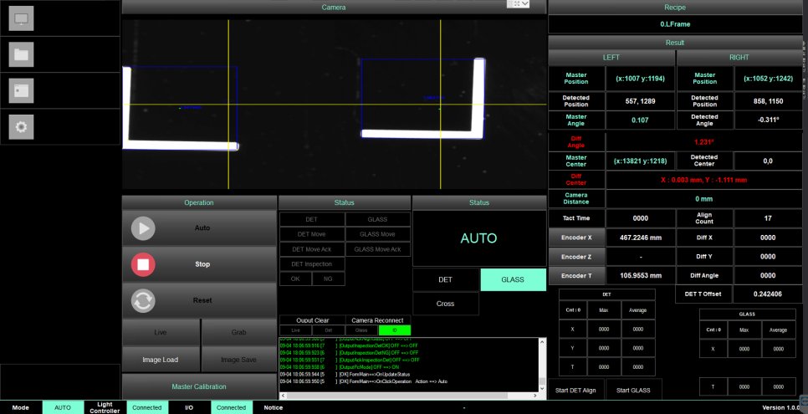Click the red Stop icon
This screenshot has width=808, height=414.
click(x=143, y=264)
